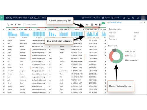Viewport: 147px width, 110px height.
Task: Click the @ type icon of email column
Action: coord(31,29)
